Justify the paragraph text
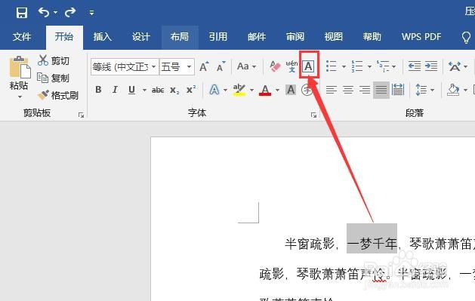475x301 pixels. coord(381,90)
